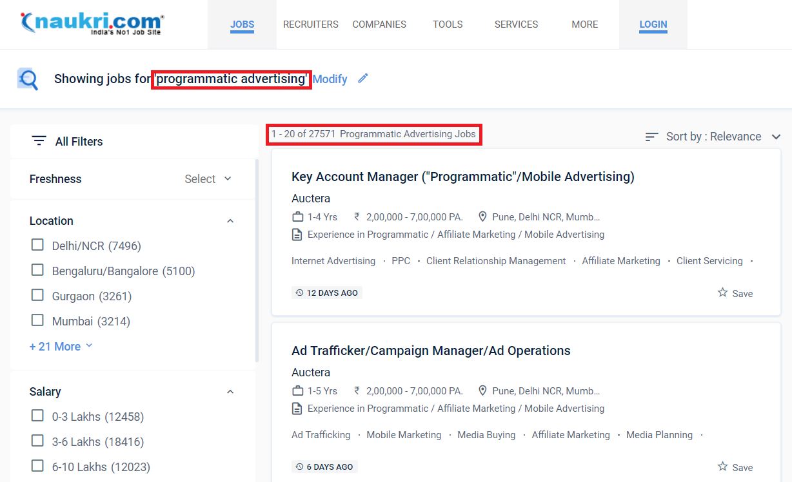Click the Naukri.com logo

pyautogui.click(x=92, y=23)
